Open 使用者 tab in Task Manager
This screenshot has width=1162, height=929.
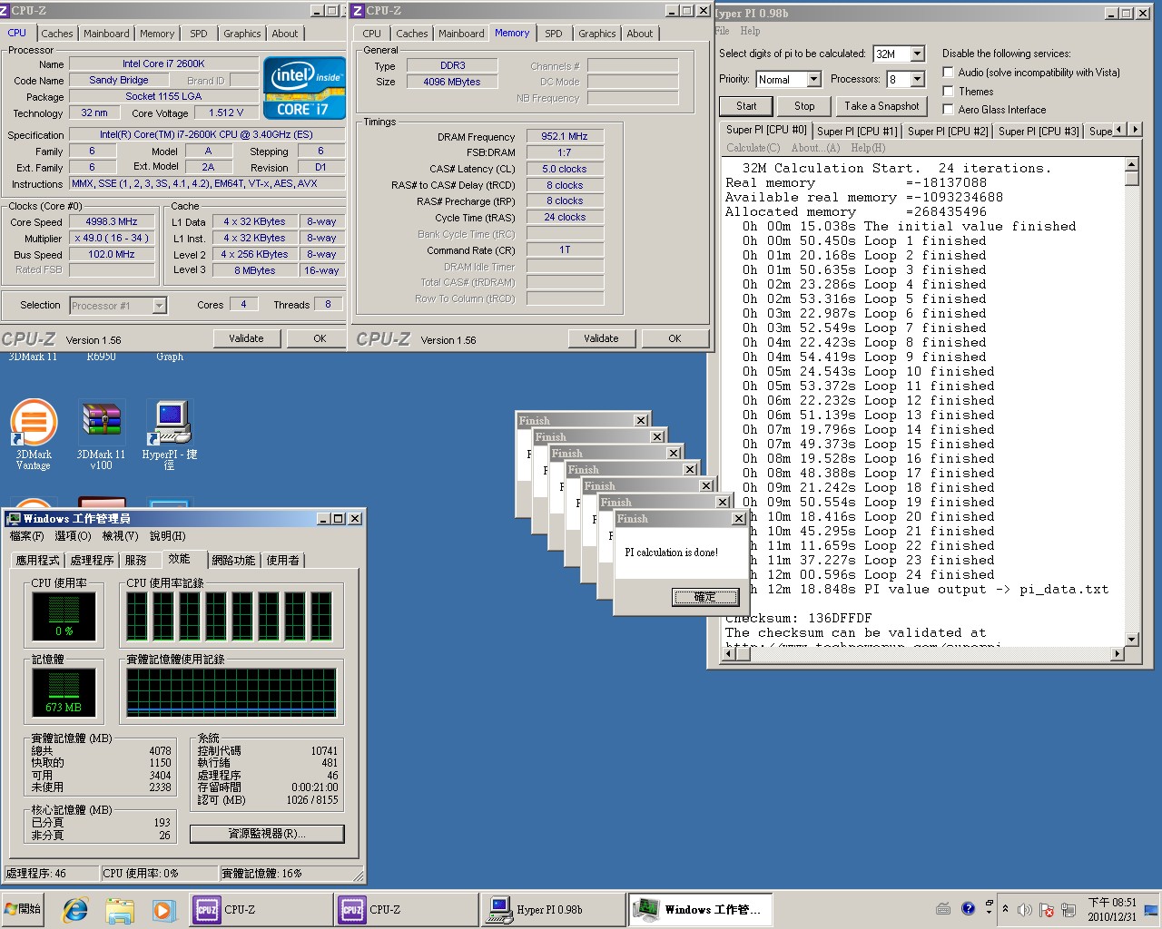(282, 561)
